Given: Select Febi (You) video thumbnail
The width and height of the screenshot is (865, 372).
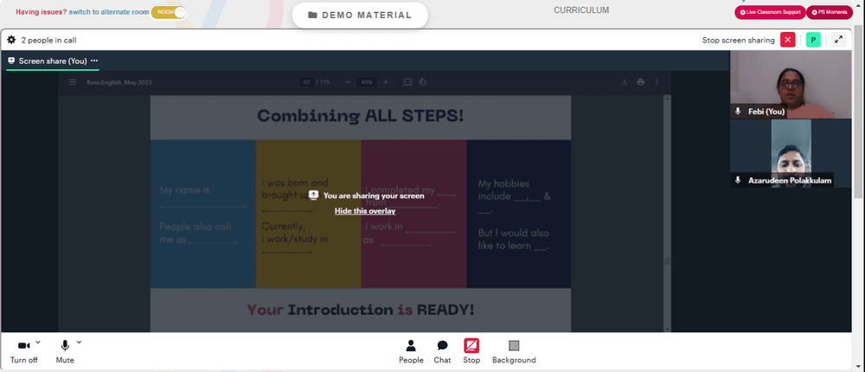Looking at the screenshot, I should pos(791,85).
